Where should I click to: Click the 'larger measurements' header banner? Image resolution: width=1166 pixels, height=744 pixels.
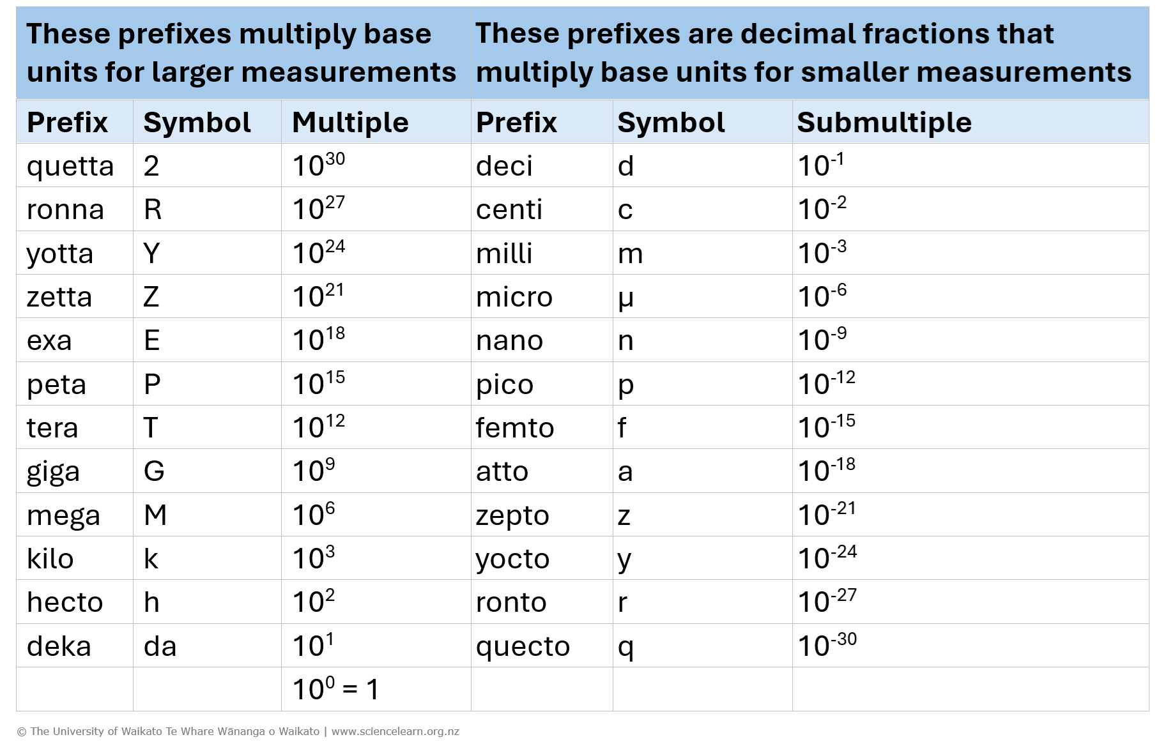(242, 53)
